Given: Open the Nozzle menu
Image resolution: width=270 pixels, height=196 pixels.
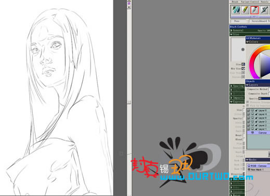Looking at the screenshot, I should point(265,2).
